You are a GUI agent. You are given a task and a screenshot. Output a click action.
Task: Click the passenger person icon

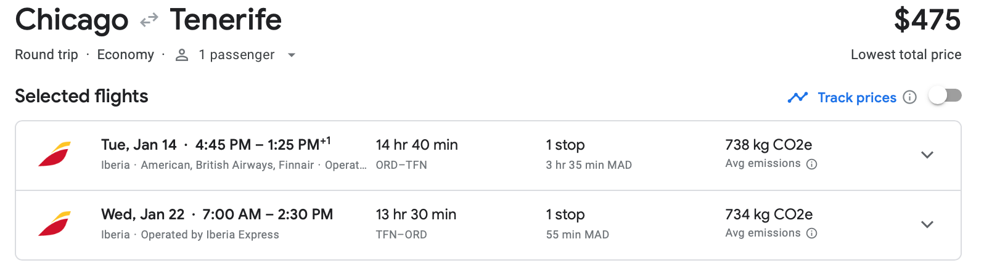[182, 55]
